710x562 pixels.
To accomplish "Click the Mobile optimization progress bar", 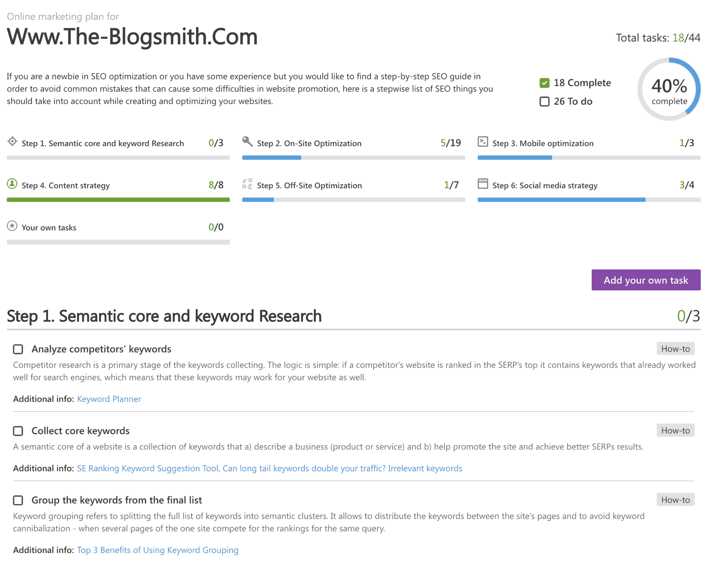I will click(589, 158).
